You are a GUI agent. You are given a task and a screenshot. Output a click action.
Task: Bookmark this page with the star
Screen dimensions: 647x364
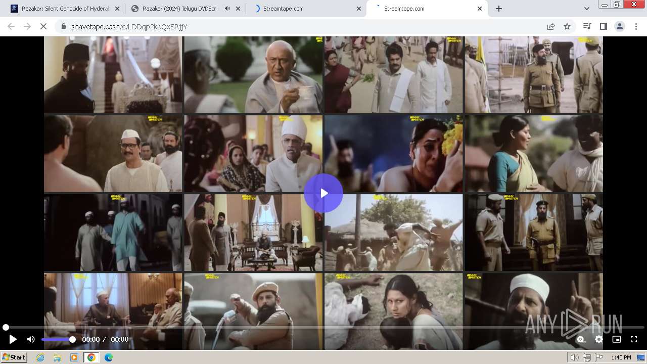567,26
